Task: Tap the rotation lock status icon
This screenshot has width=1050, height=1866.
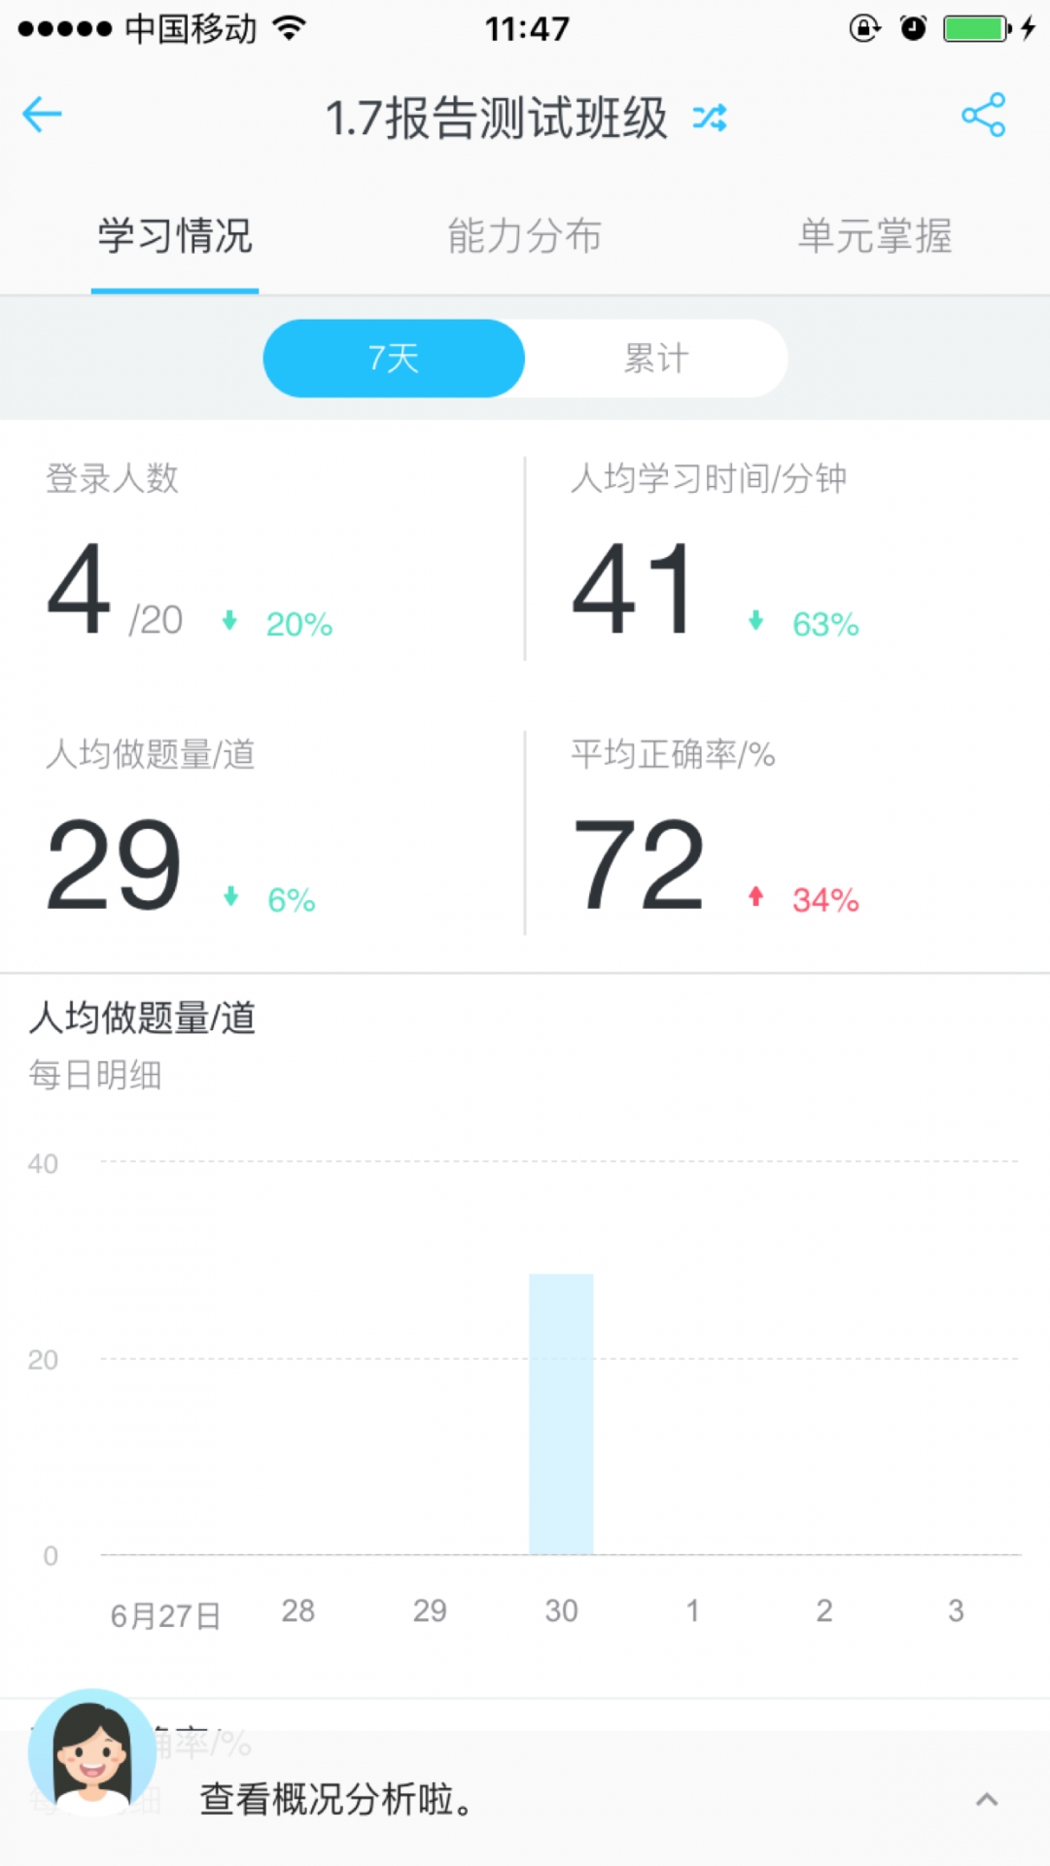Action: pyautogui.click(x=864, y=28)
